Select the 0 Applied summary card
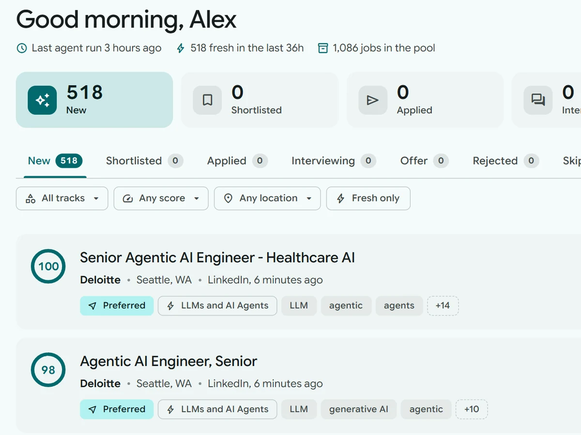 pos(425,100)
